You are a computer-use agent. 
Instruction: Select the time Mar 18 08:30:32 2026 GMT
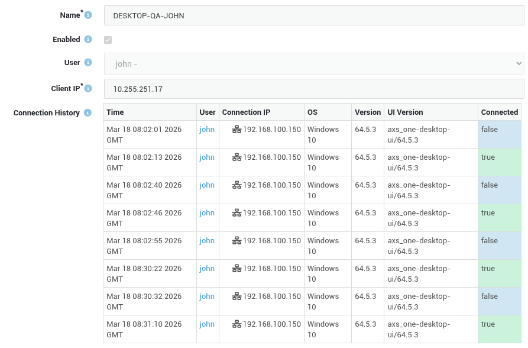coord(144,301)
